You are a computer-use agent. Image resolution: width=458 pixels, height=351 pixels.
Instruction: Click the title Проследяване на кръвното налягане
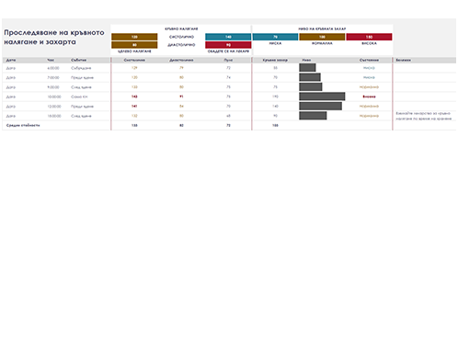pos(54,37)
